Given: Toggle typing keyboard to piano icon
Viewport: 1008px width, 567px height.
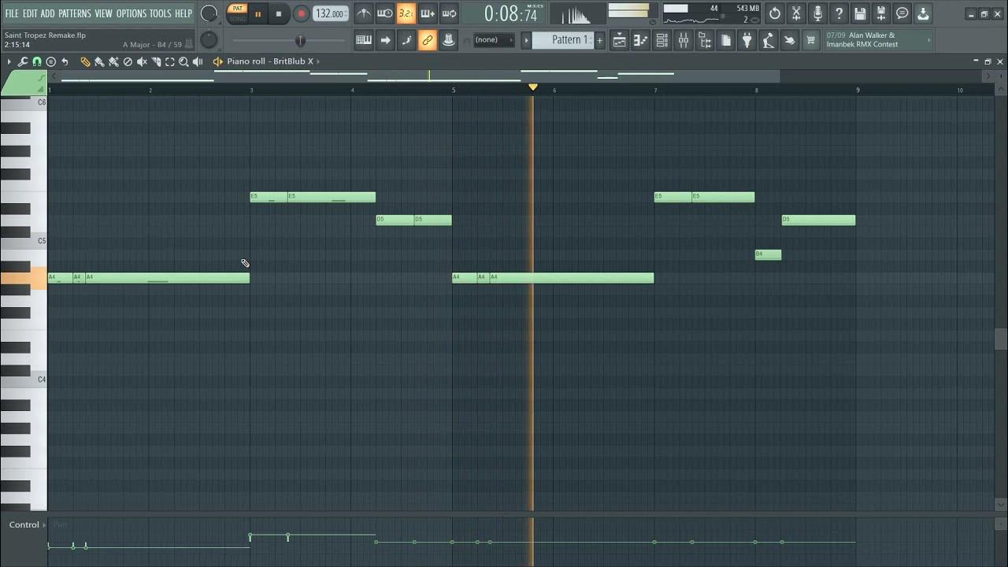Looking at the screenshot, I should [x=364, y=40].
